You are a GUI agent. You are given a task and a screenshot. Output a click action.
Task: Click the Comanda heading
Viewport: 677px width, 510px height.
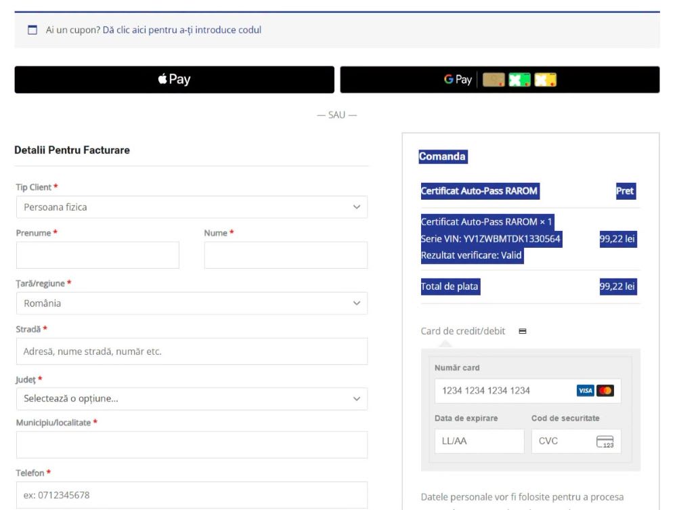pyautogui.click(x=442, y=156)
